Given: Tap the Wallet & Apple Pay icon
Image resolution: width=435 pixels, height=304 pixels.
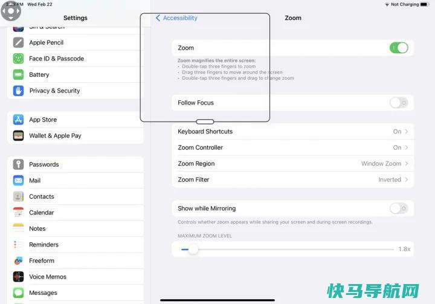Looking at the screenshot, I should (x=18, y=135).
